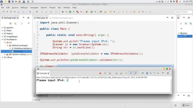Open the Project menu

52,7
